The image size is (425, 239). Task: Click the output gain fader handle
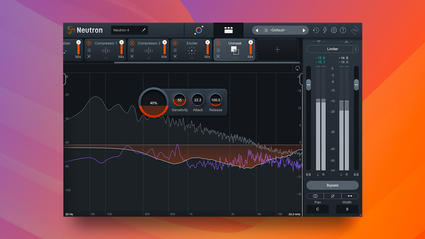coord(356,85)
